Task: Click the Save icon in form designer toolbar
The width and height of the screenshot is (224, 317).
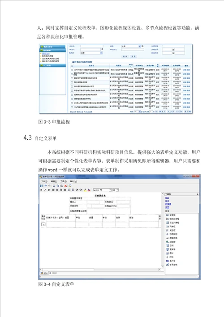Action: pos(41,186)
